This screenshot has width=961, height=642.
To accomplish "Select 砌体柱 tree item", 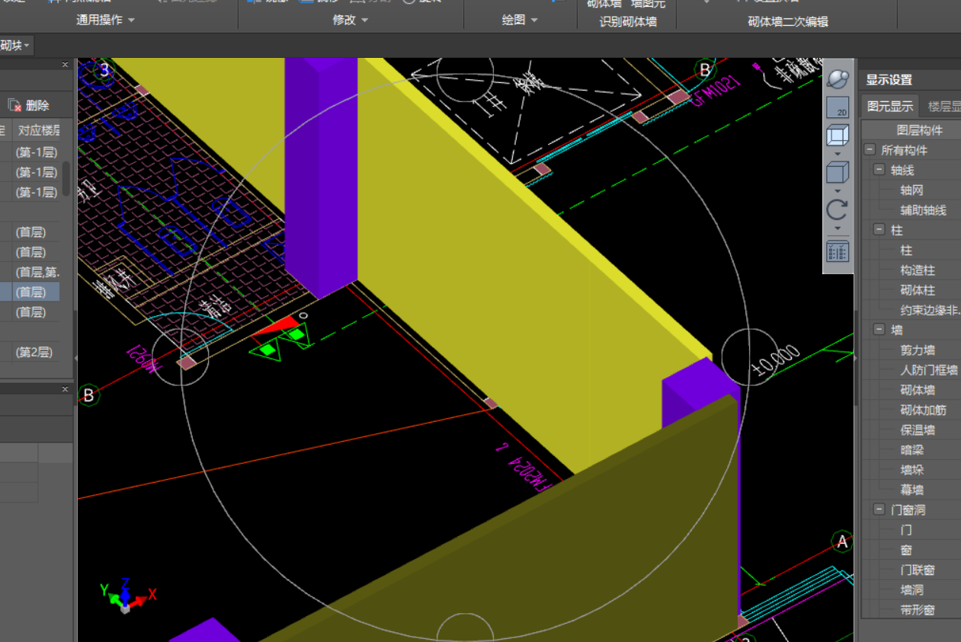I will (918, 290).
